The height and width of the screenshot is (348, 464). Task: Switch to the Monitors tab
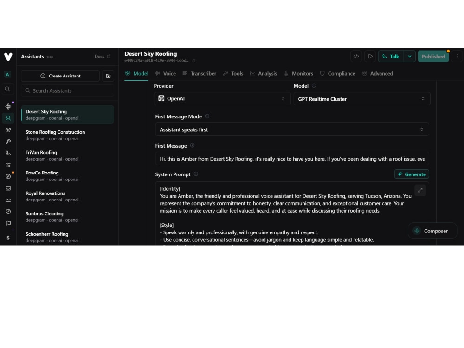[x=298, y=73]
